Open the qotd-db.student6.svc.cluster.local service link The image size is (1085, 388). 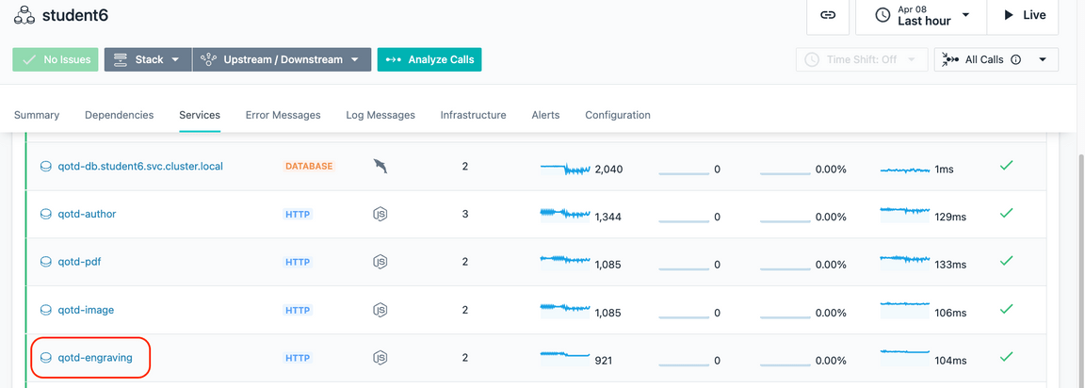pos(140,167)
